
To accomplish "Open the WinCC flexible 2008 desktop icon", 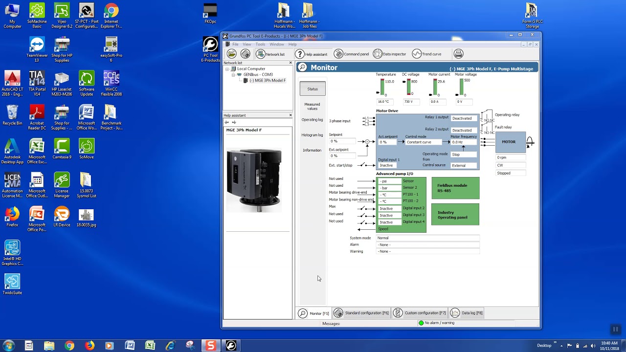I will (112, 84).
